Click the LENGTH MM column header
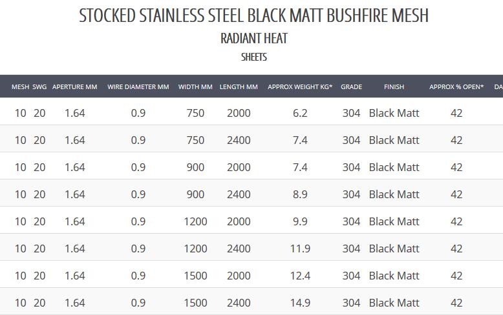Screen dimensions: 503x315 tap(239, 86)
